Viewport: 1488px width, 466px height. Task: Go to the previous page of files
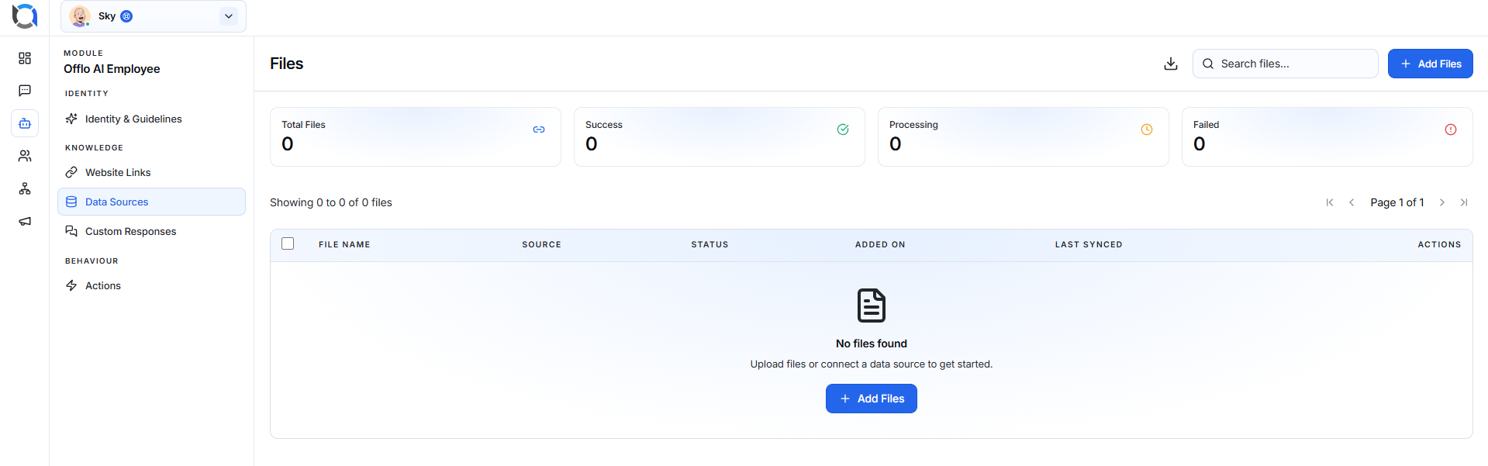pos(1352,202)
